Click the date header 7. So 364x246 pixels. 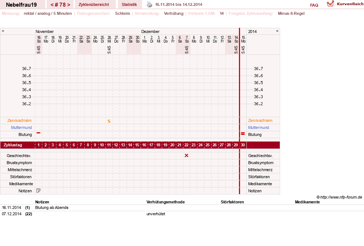click(187, 39)
